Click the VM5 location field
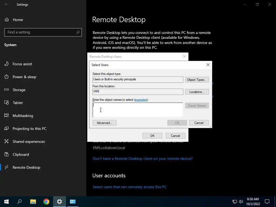 (x=138, y=92)
